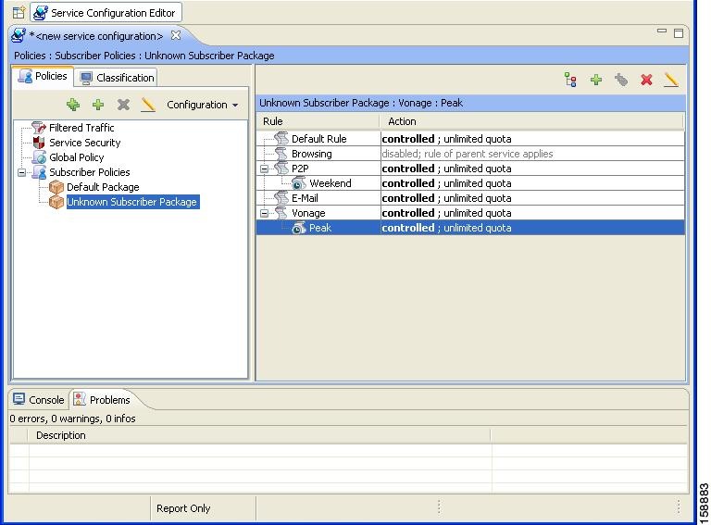
Task: Open the Console tab
Action: tap(39, 400)
